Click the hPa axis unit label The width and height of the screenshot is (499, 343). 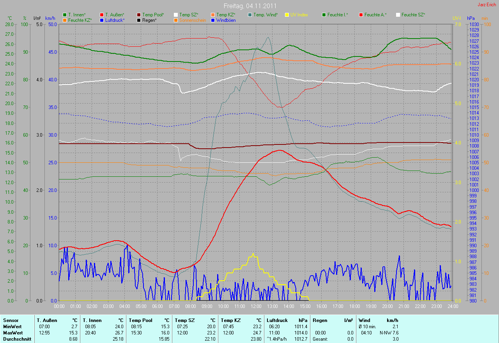point(471,18)
